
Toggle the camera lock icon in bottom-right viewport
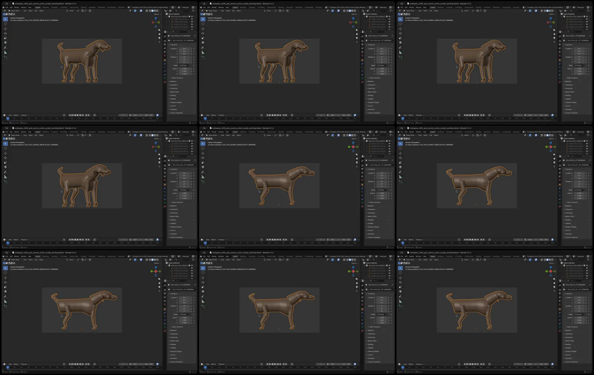554,290
